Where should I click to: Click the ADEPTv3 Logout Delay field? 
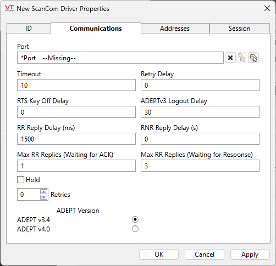coord(200,112)
